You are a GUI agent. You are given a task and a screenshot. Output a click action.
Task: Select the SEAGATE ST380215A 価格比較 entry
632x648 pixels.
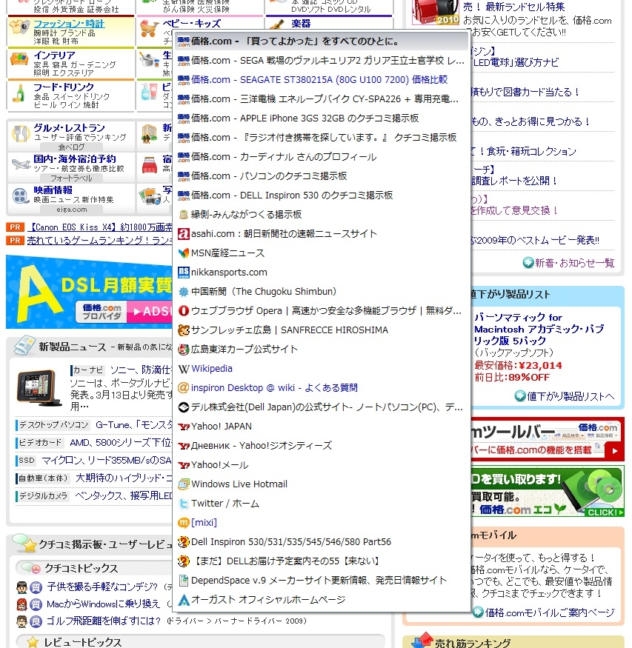322,80
